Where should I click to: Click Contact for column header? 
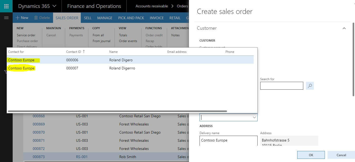[16, 52]
